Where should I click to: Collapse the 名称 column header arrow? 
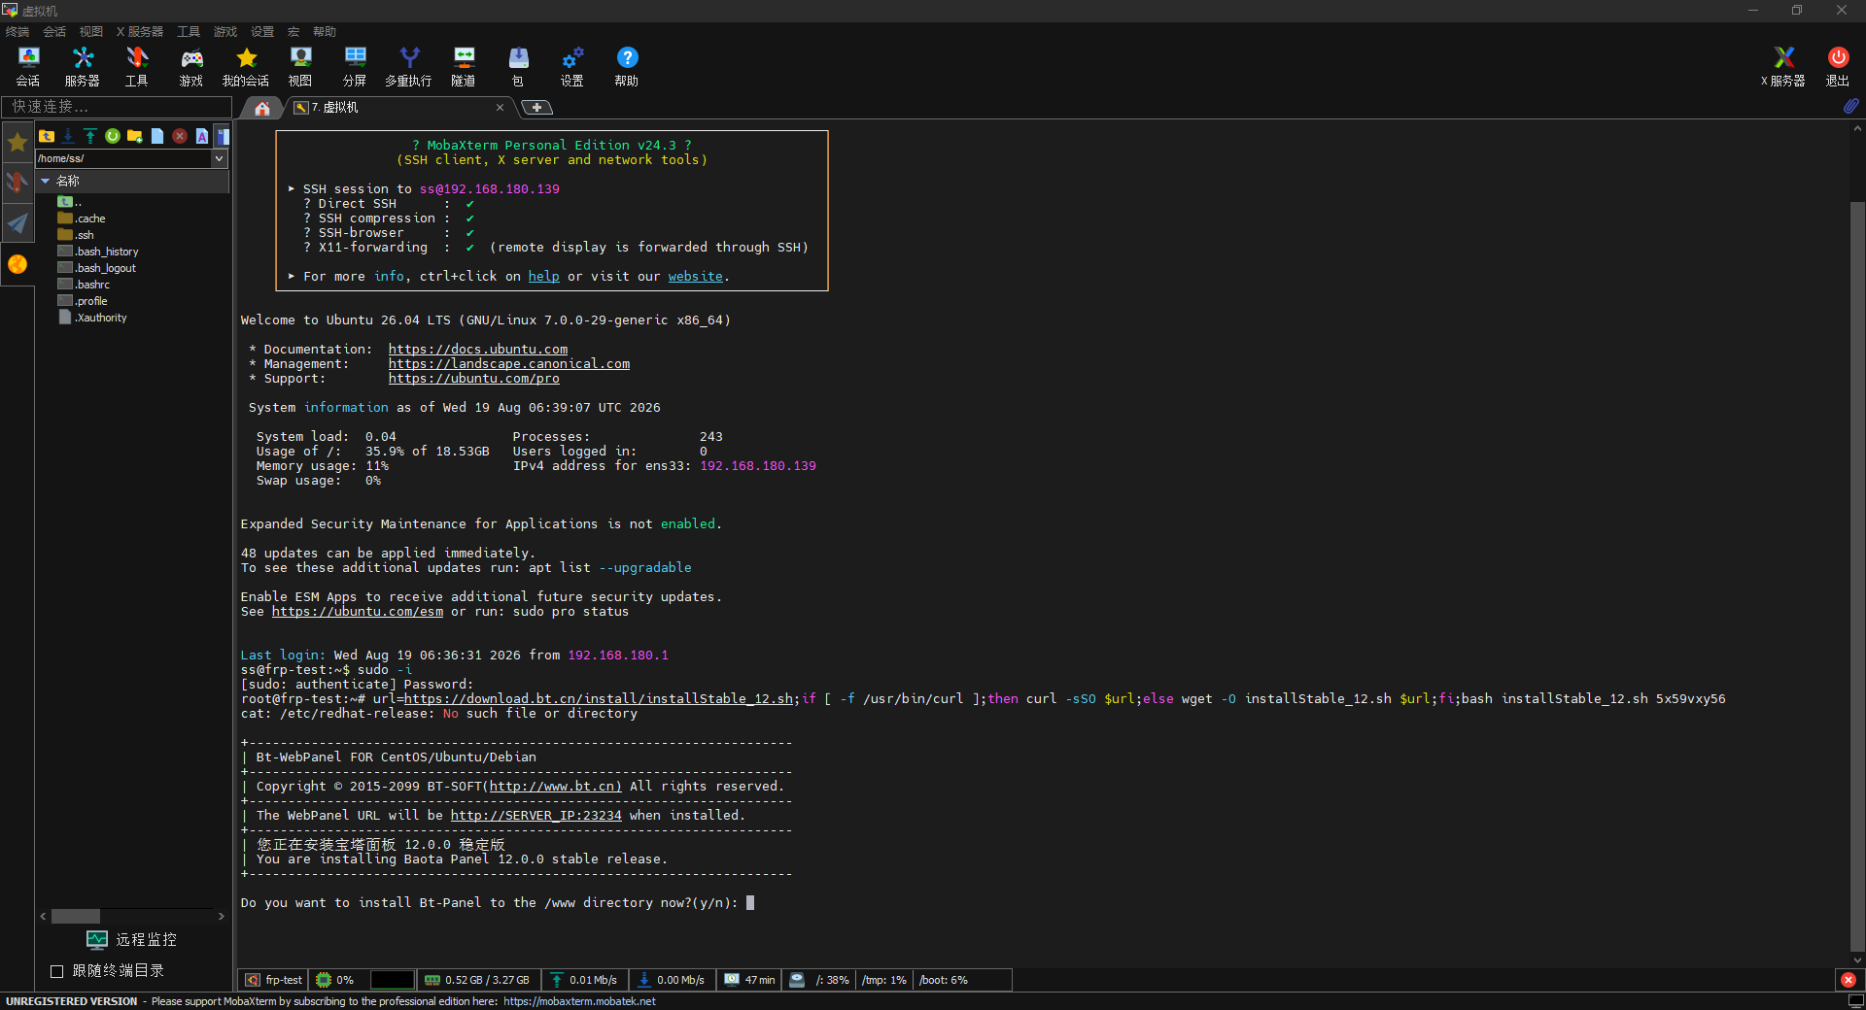pyautogui.click(x=45, y=181)
